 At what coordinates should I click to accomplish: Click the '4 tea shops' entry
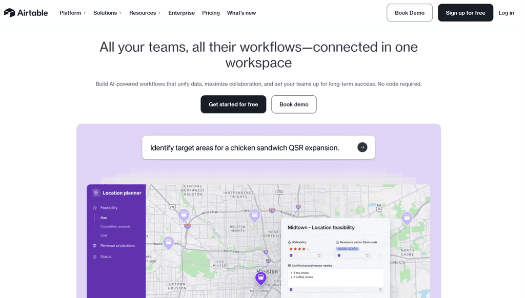point(301,273)
